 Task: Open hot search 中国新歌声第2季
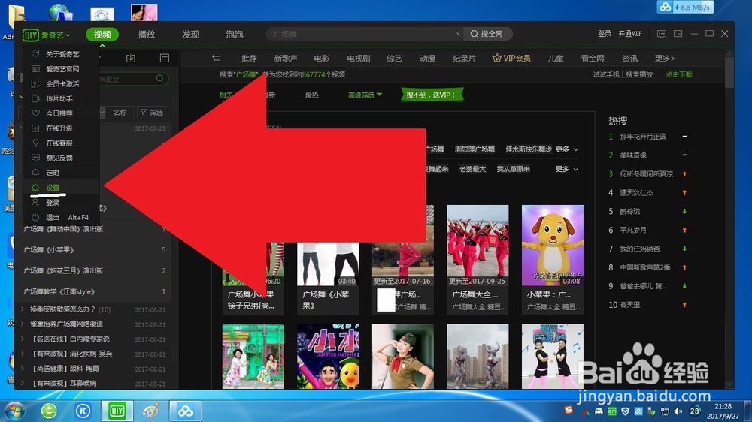tap(645, 267)
